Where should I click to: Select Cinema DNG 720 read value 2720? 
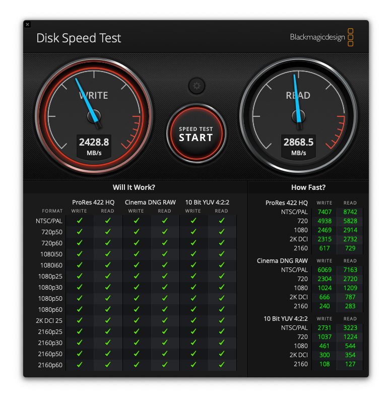(x=350, y=279)
